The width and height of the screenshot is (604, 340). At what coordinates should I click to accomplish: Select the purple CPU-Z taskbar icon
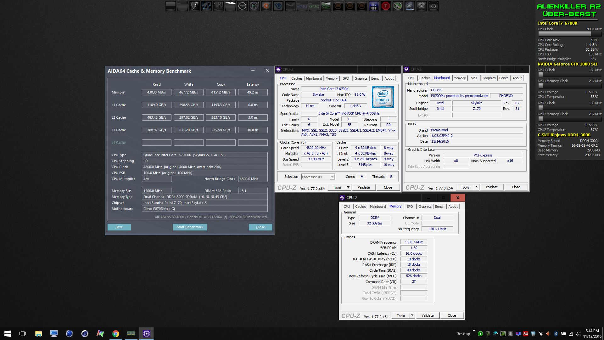coord(147,334)
